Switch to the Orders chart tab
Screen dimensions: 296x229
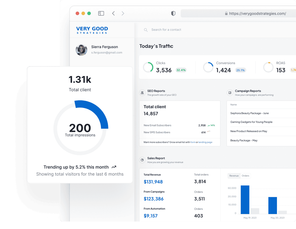click(x=245, y=176)
